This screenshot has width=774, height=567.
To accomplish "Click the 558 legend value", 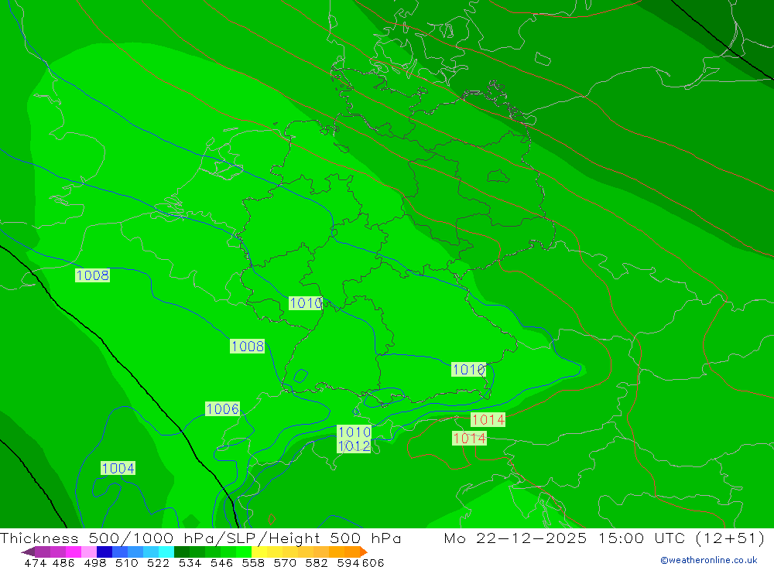I will 253,562.
